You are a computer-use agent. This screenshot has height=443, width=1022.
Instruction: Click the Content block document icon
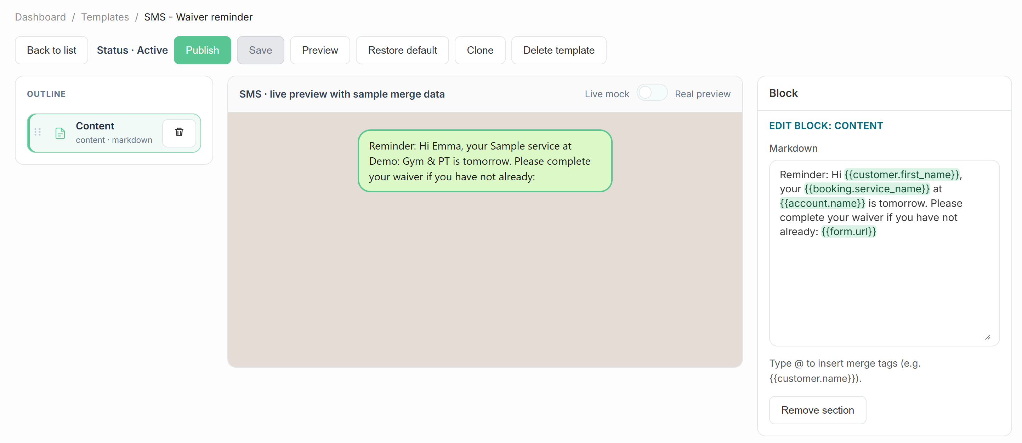pyautogui.click(x=60, y=133)
